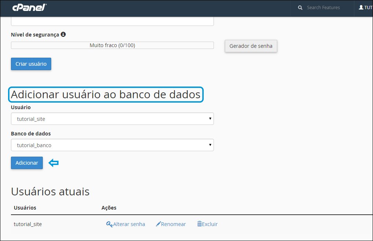373x241 pixels.
Task: Click the Criar usuário button
Action: point(31,64)
